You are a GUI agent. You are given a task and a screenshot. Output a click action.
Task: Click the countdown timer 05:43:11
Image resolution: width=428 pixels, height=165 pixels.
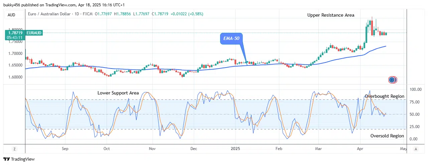[14, 38]
